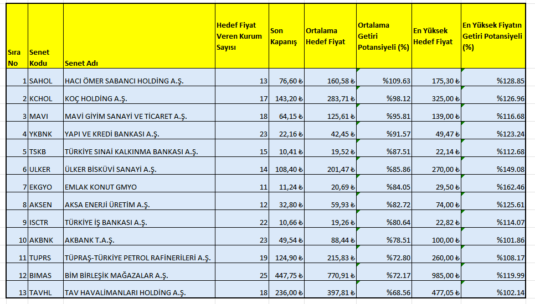This screenshot has height=304, width=535.
Task: Select the SAHOL code cell
Action: click(46, 77)
